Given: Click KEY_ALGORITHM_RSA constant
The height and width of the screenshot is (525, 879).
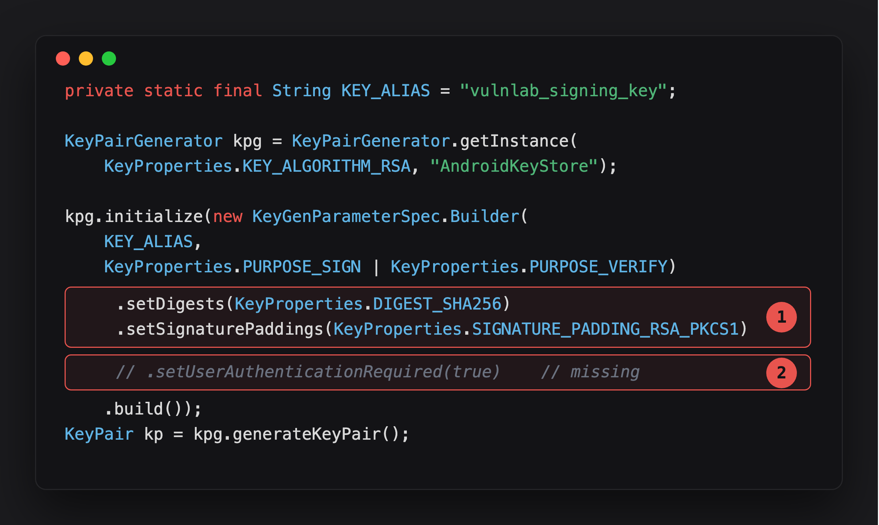Looking at the screenshot, I should click(x=327, y=166).
